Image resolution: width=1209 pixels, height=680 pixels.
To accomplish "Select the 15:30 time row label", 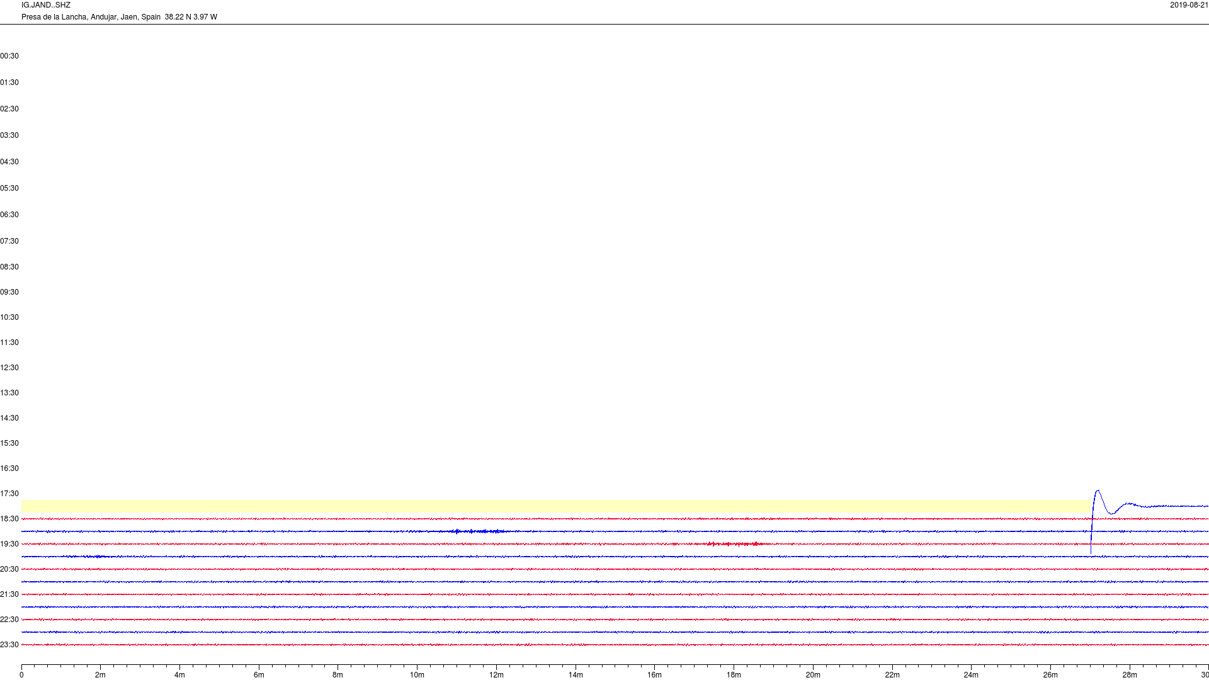I will pos(9,443).
